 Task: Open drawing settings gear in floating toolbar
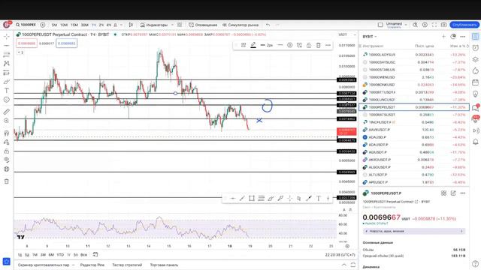(289, 45)
